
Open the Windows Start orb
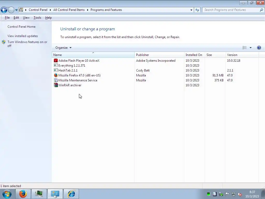tap(7, 194)
